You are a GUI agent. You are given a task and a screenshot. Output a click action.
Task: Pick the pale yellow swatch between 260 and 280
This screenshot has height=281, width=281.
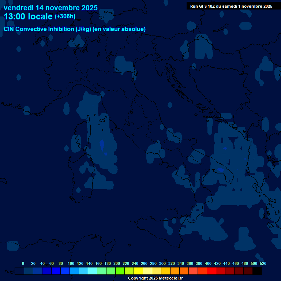[x=147, y=271]
